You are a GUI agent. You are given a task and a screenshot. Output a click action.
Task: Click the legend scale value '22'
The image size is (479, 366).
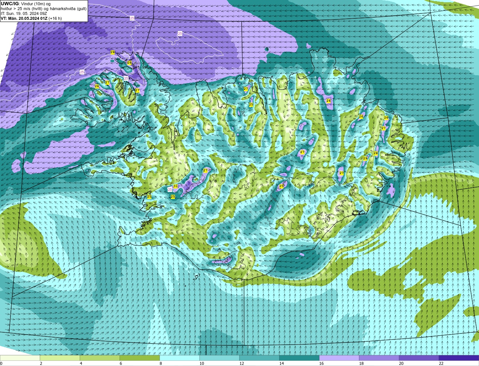(441, 363)
